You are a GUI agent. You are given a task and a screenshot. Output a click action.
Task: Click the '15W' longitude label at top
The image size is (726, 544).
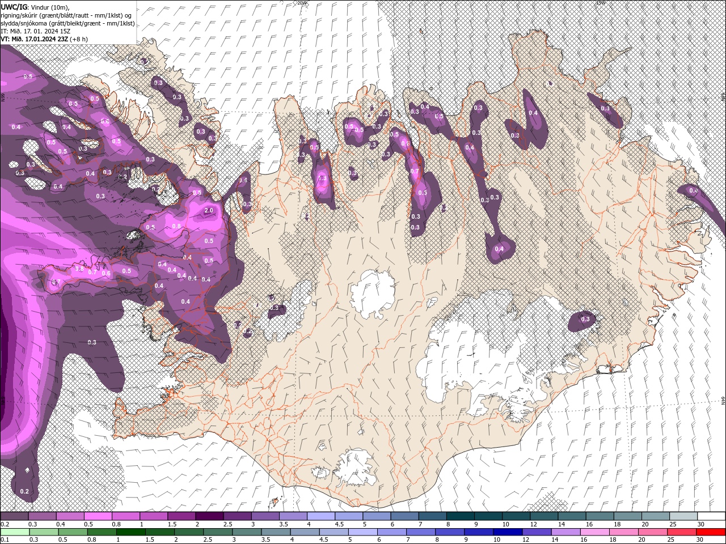pyautogui.click(x=601, y=3)
